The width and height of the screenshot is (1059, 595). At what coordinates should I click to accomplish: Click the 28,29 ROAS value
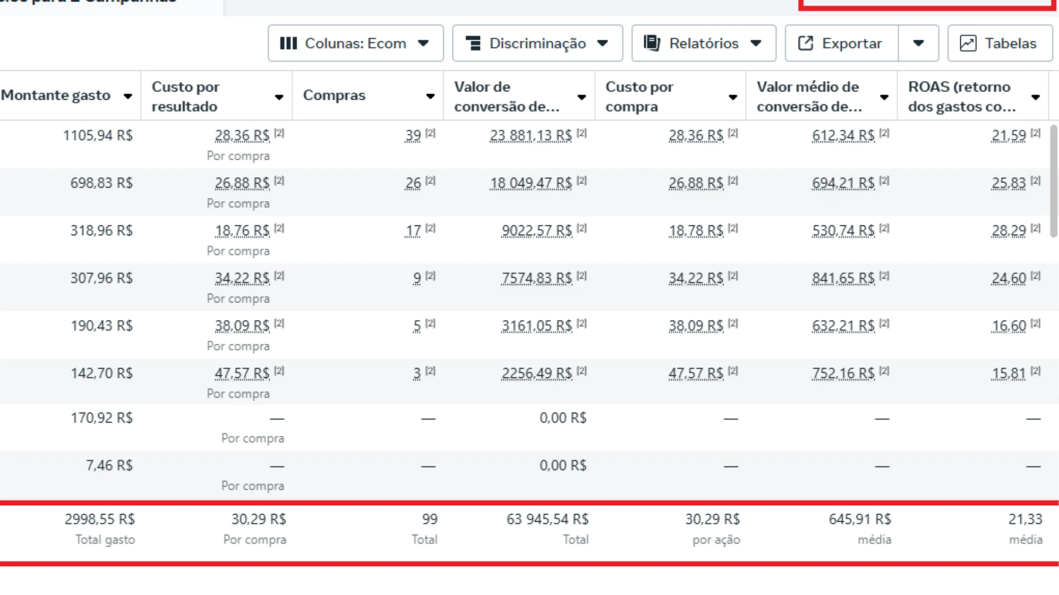click(x=1008, y=231)
